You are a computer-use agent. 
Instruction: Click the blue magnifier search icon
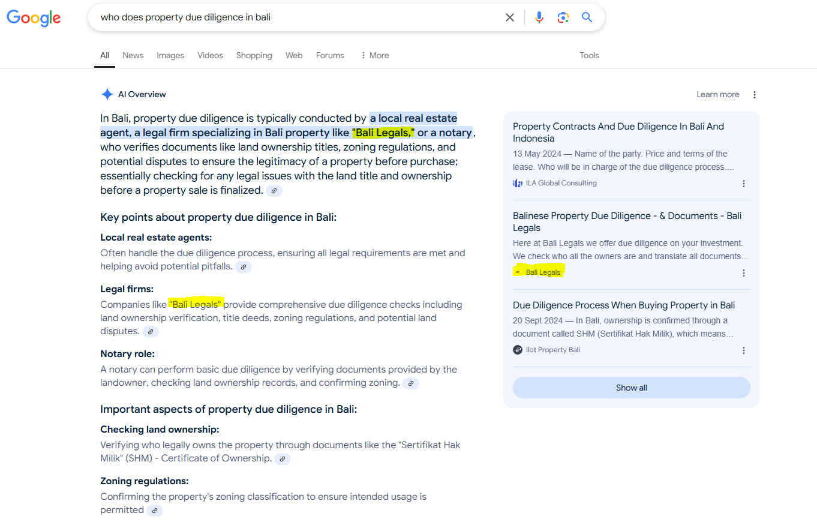[x=587, y=17]
